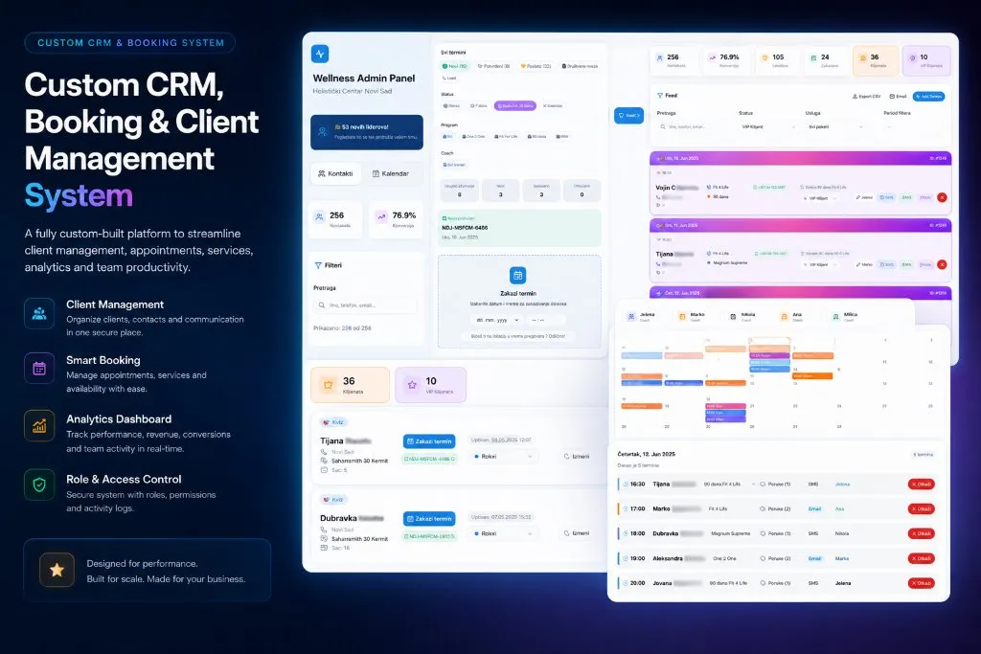Click the Analytics Dashboard chart icon
The height and width of the screenshot is (654, 981).
(x=39, y=426)
